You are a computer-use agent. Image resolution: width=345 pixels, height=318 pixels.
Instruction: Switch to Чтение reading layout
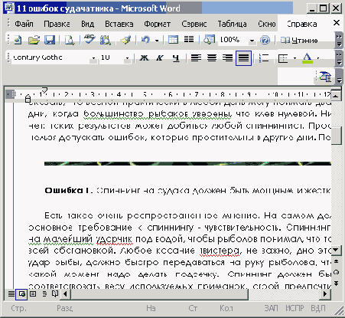[x=299, y=40]
